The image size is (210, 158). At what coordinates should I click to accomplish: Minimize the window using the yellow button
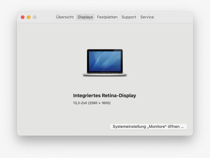pos(29,17)
